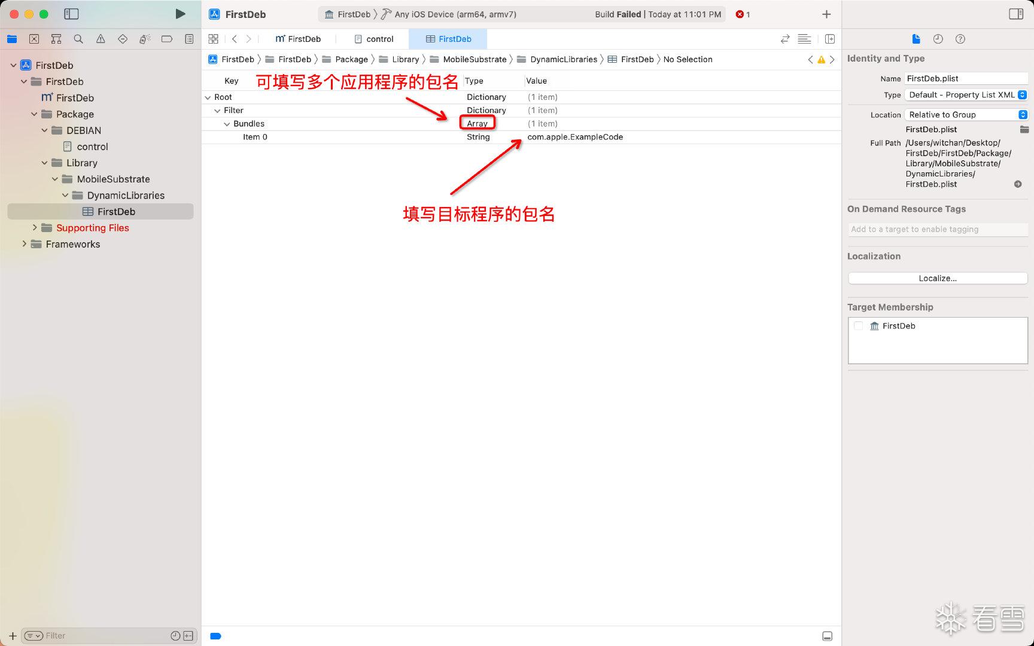Click the On Demand Resource Tags field
The height and width of the screenshot is (646, 1034).
coord(938,229)
